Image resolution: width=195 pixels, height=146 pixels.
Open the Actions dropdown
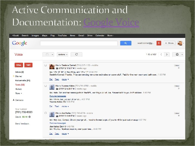point(63,54)
